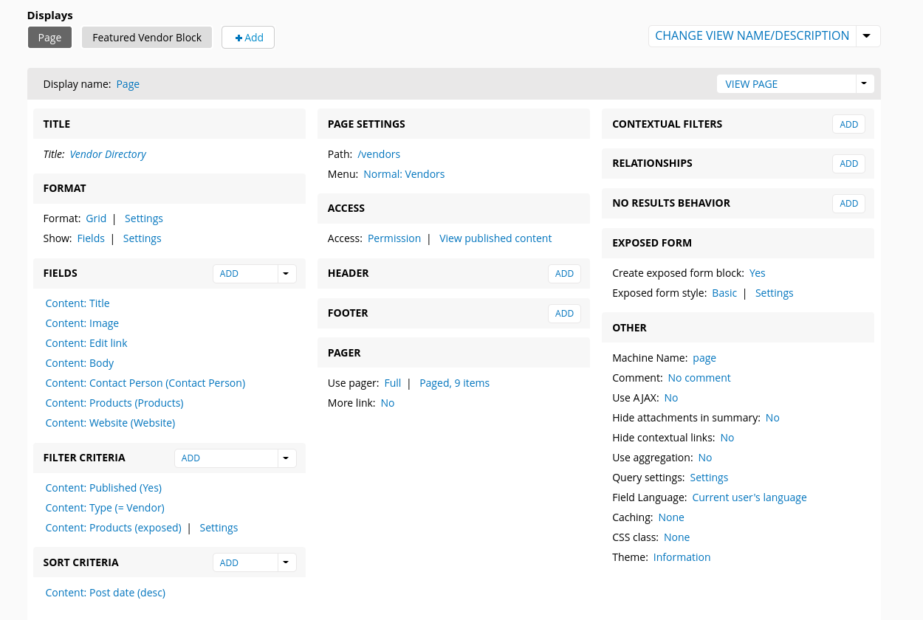Add a No Results Behavior
The width and height of the screenshot is (923, 620).
pyautogui.click(x=848, y=204)
